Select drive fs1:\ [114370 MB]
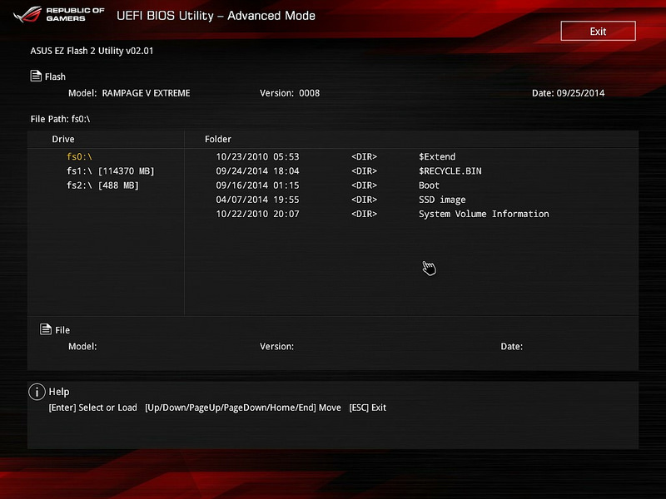The image size is (666, 499). pos(111,171)
